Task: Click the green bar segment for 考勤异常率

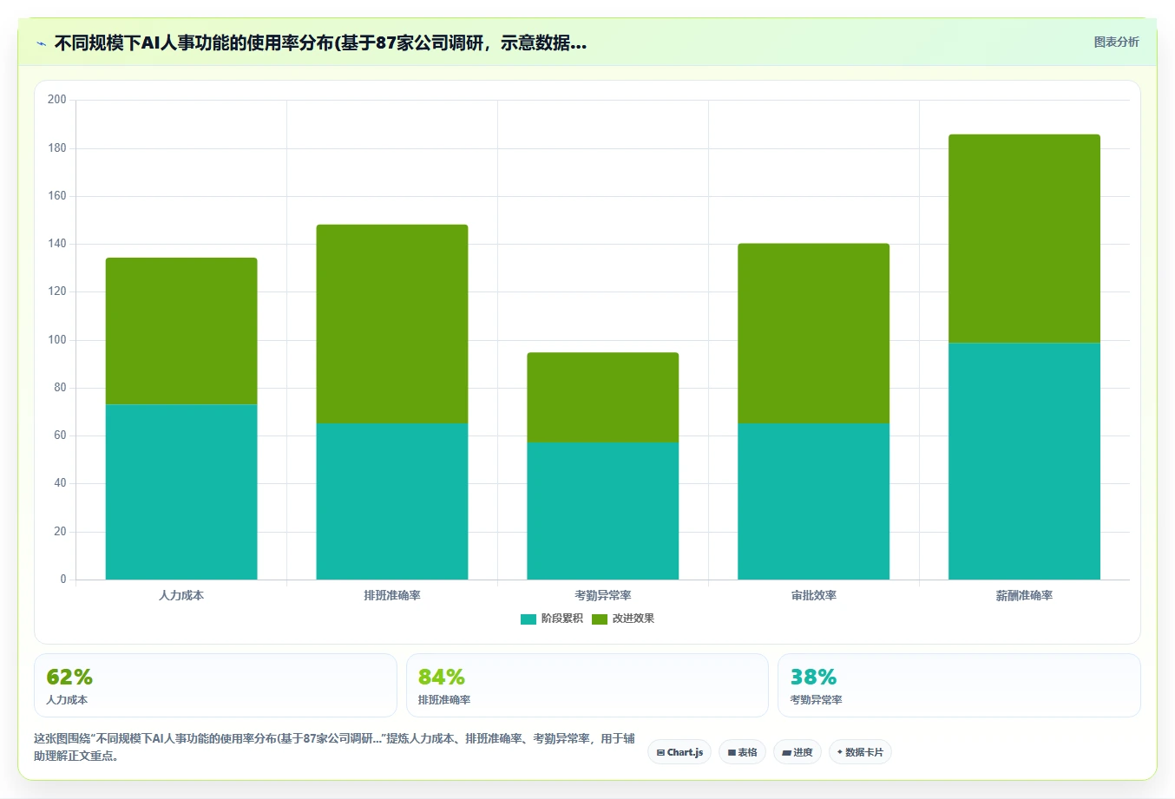Action: click(x=603, y=397)
